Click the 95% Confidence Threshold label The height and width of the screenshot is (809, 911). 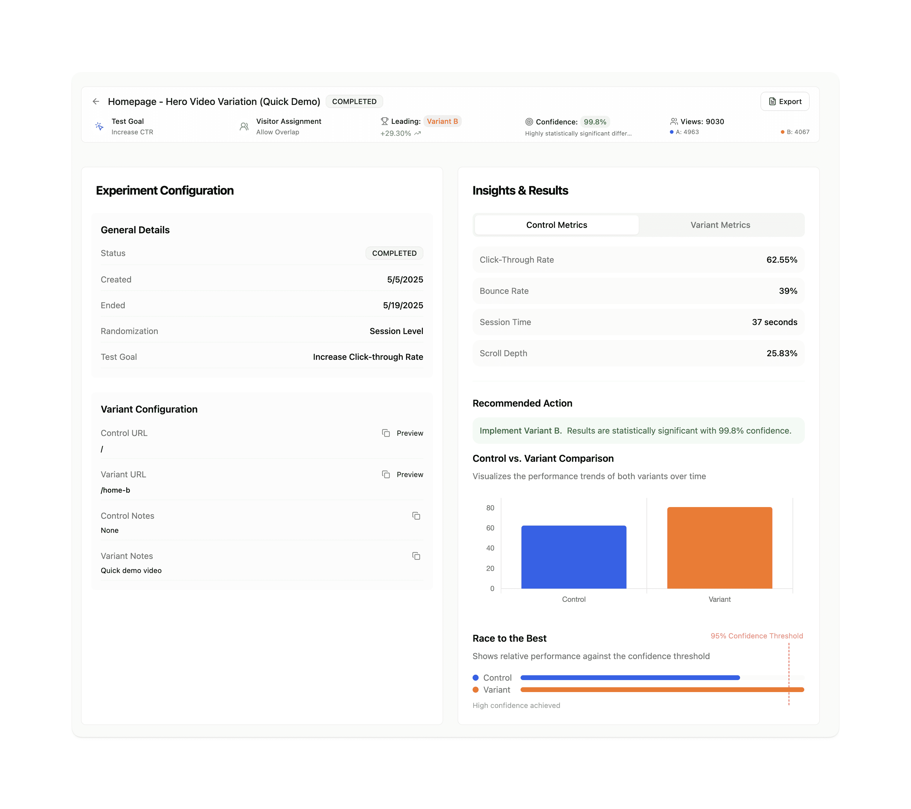coord(757,636)
